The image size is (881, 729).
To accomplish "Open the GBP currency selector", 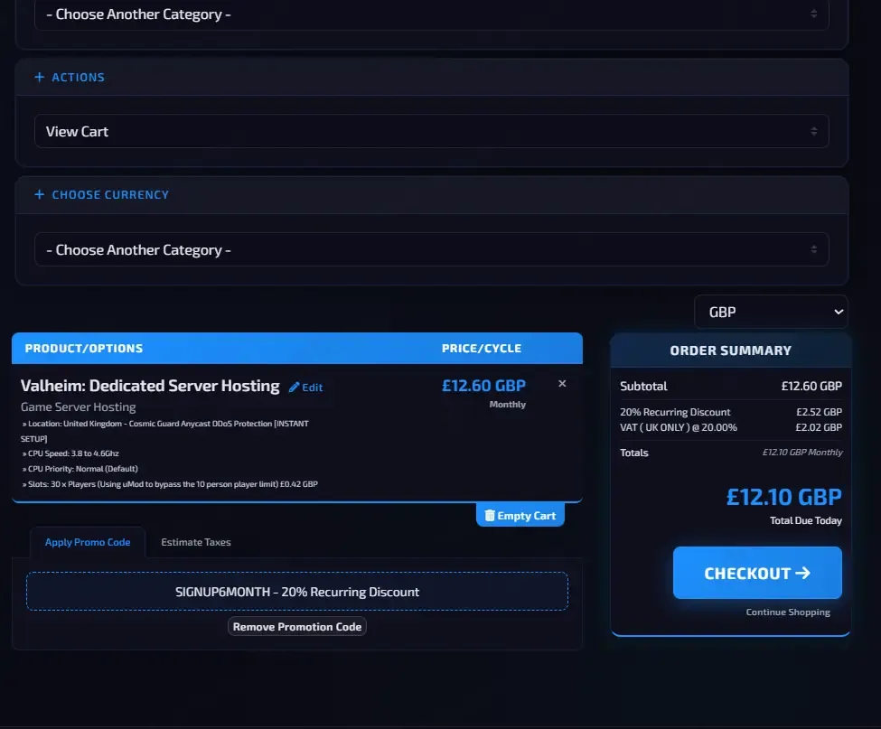I will point(771,312).
